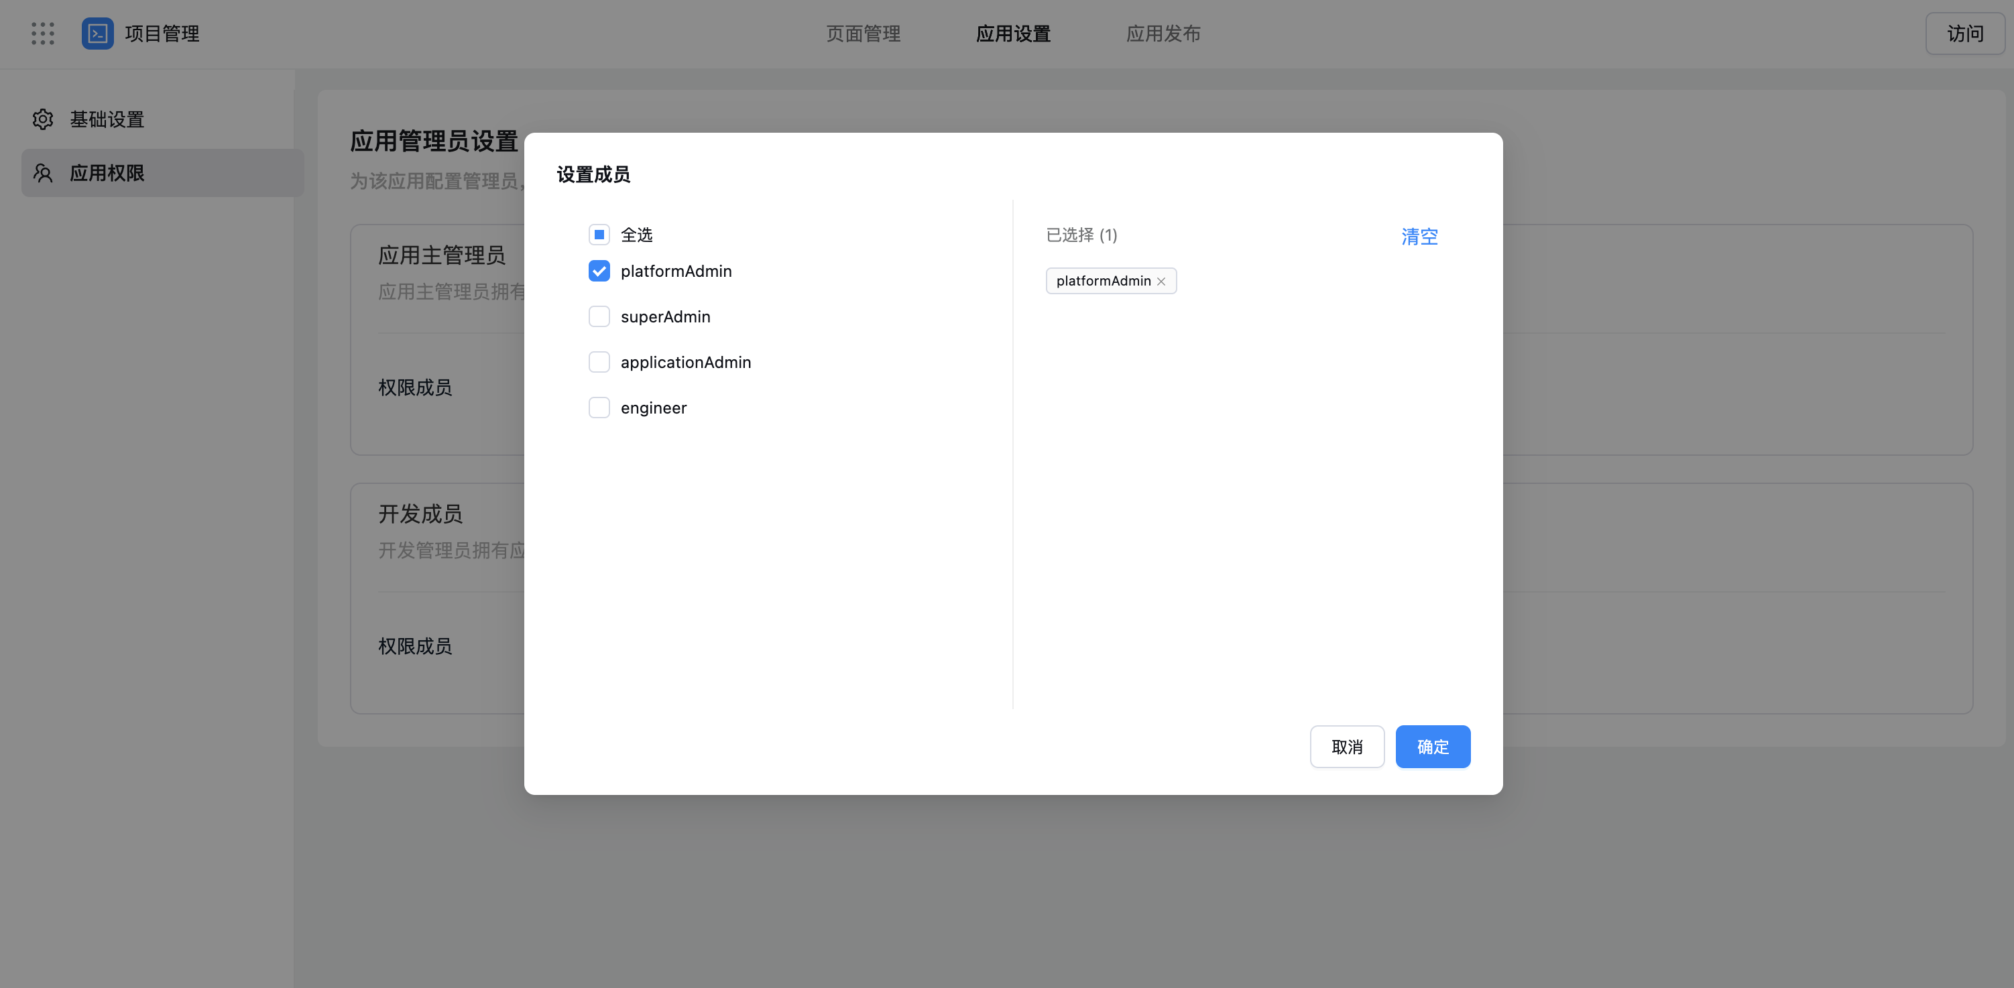Click the user icon beside 应用权限
The image size is (2014, 988).
pos(43,173)
